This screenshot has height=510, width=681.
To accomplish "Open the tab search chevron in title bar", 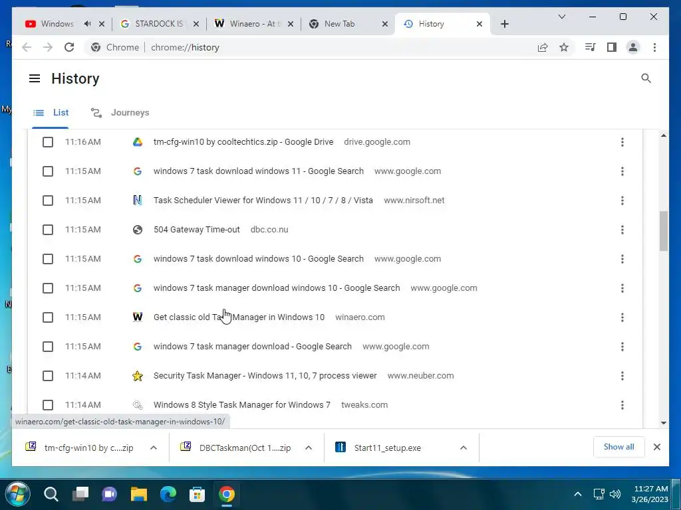I will [x=561, y=17].
